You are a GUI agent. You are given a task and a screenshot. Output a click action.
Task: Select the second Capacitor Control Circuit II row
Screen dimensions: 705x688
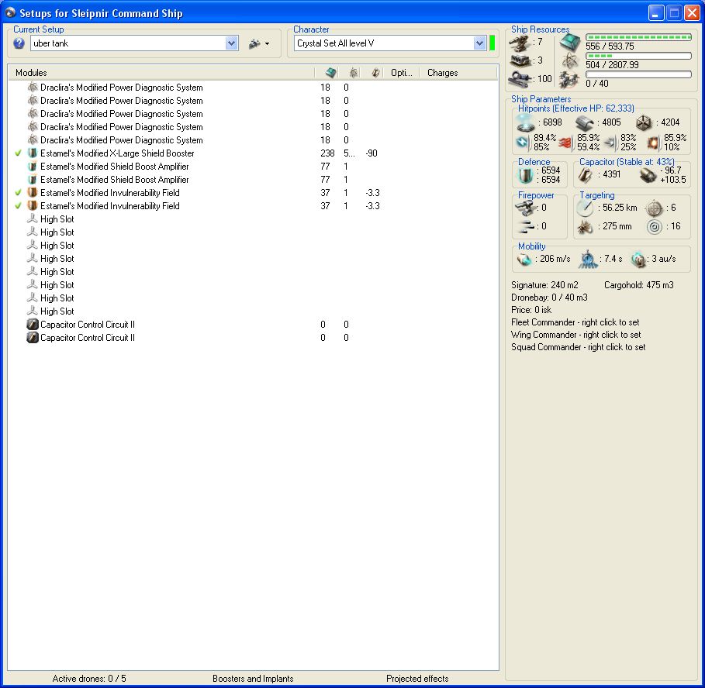click(x=253, y=338)
